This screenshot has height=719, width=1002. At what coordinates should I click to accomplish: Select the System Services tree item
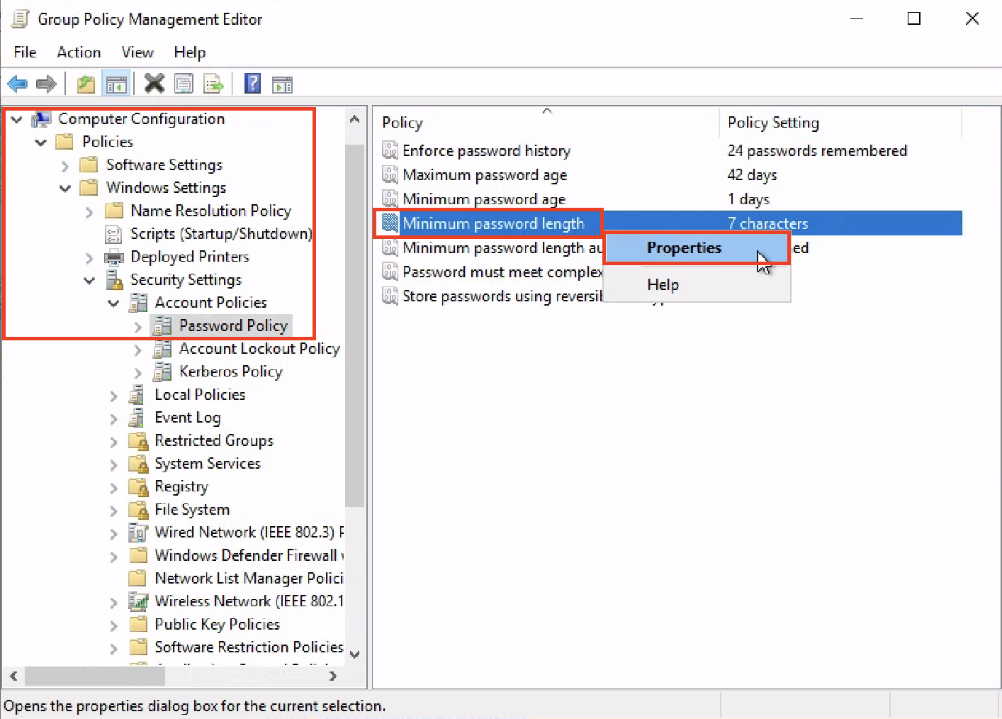[x=208, y=464]
